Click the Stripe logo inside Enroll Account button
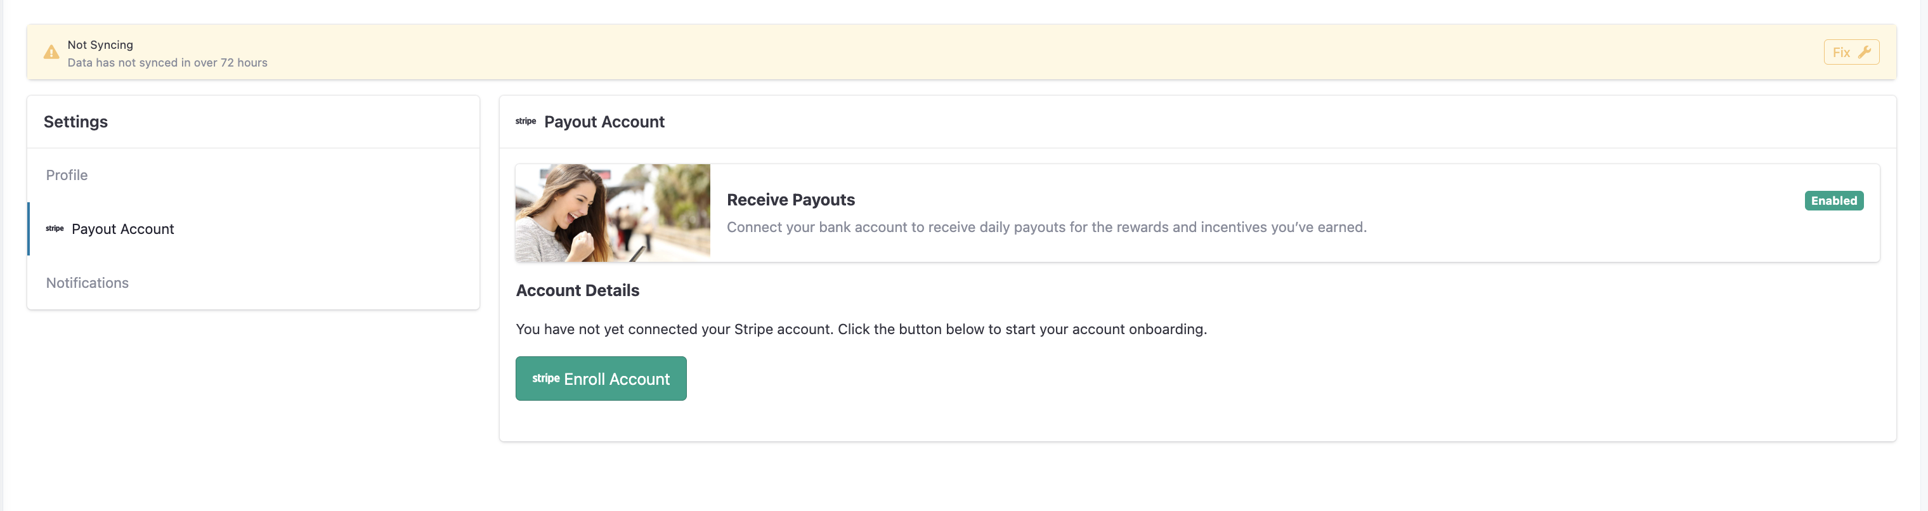 pyautogui.click(x=545, y=378)
